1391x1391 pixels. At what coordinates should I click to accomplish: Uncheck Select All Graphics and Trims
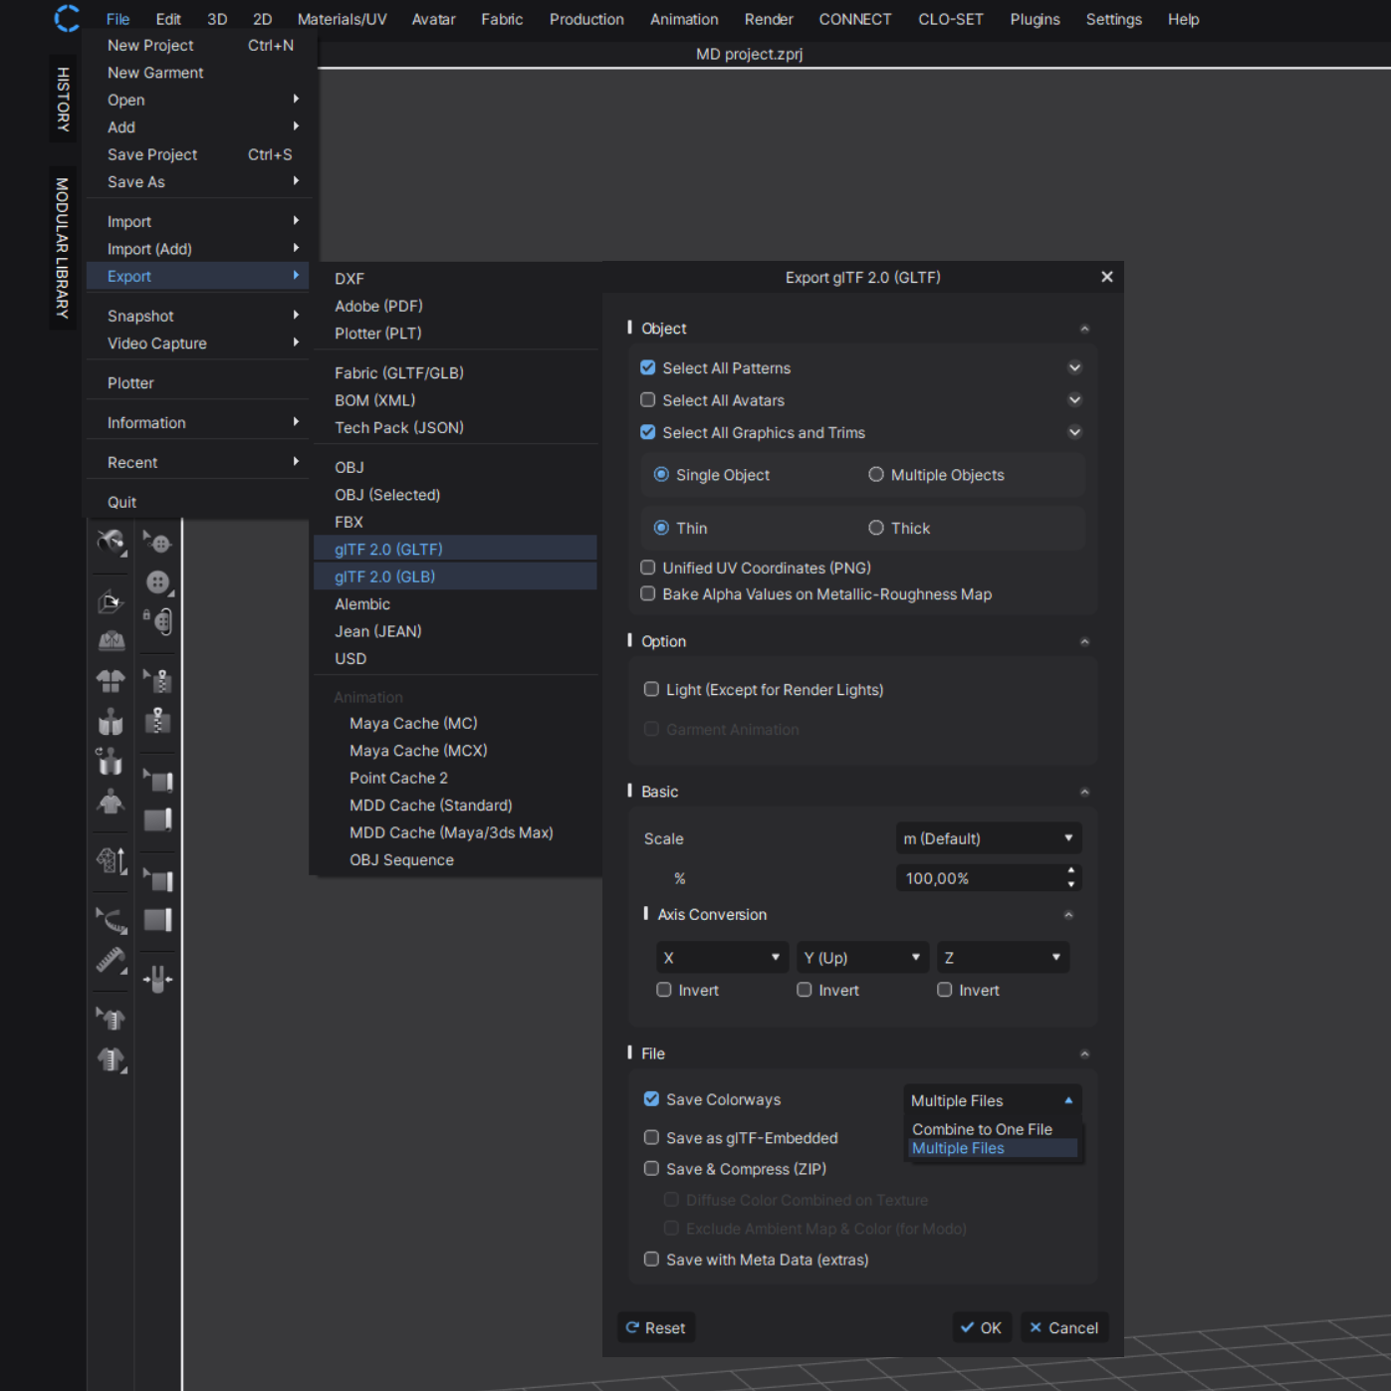coord(648,432)
